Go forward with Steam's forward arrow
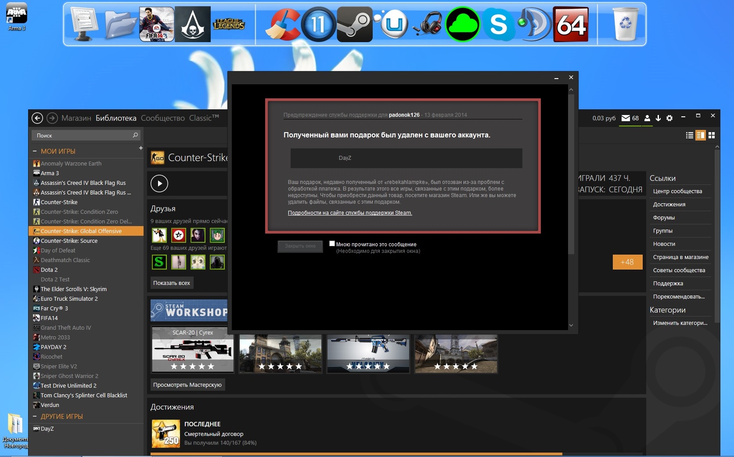The image size is (734, 457). pos(52,118)
